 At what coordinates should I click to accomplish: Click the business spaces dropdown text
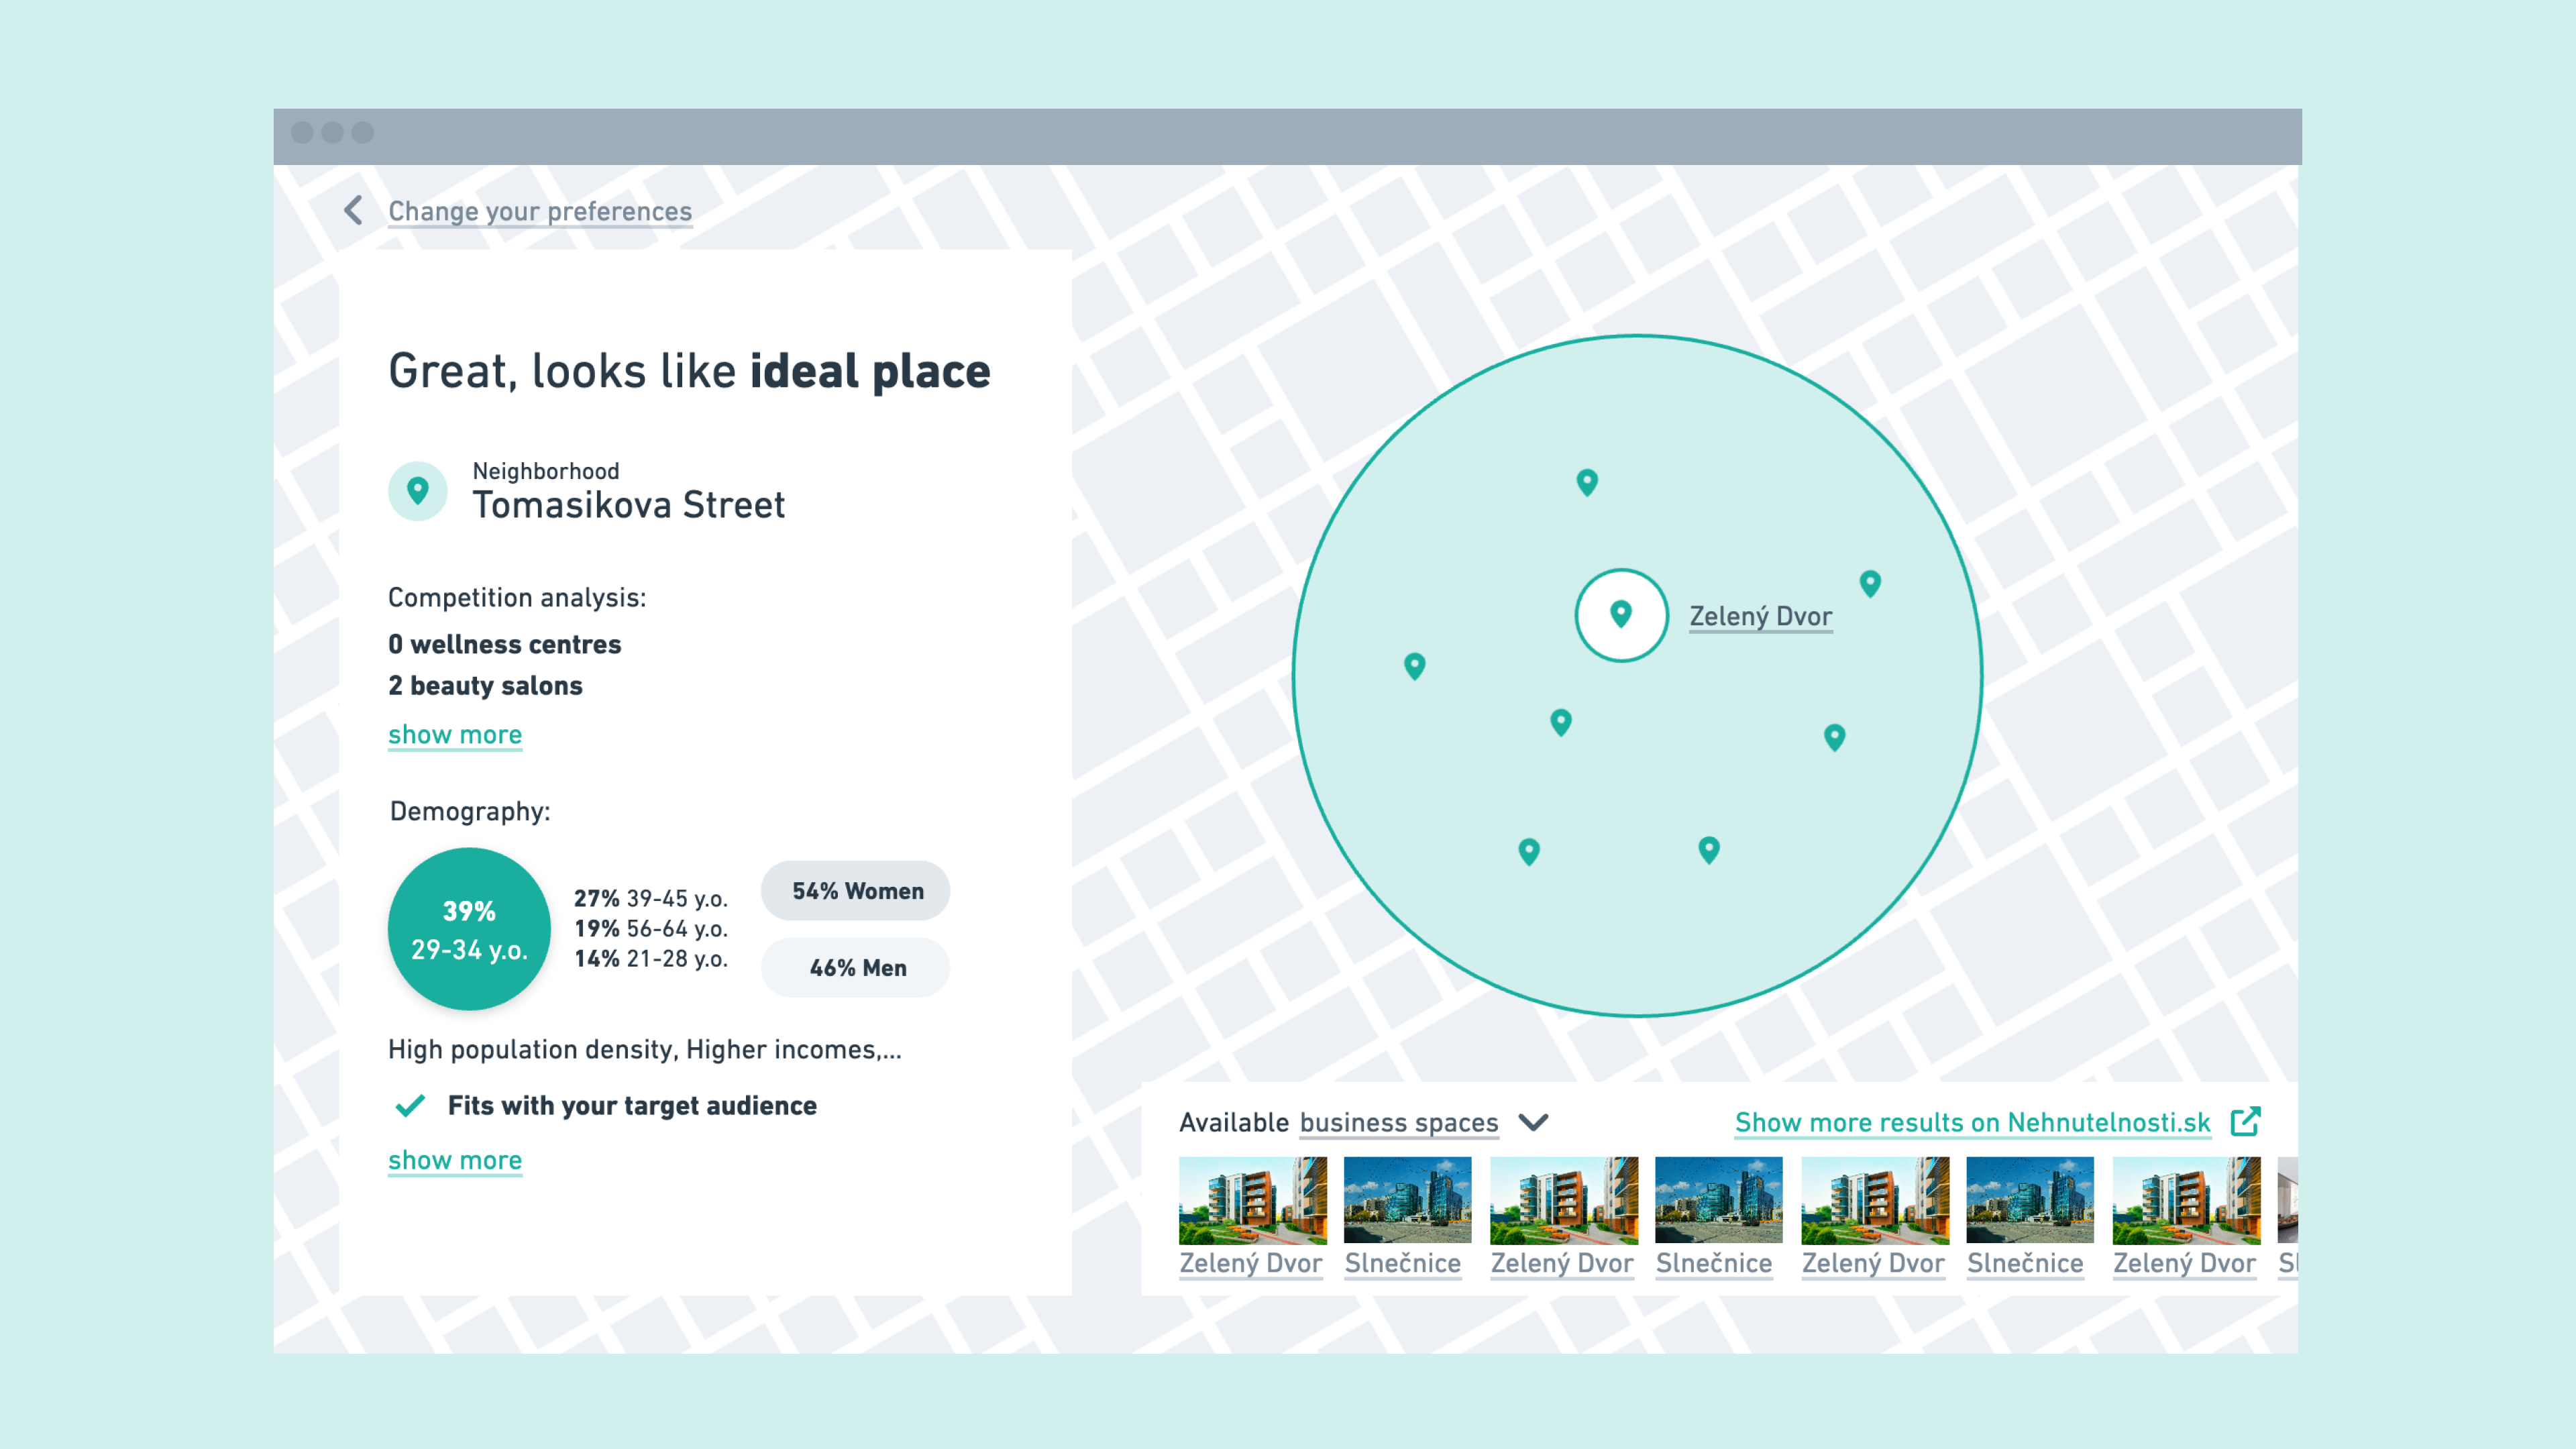coord(1398,1122)
